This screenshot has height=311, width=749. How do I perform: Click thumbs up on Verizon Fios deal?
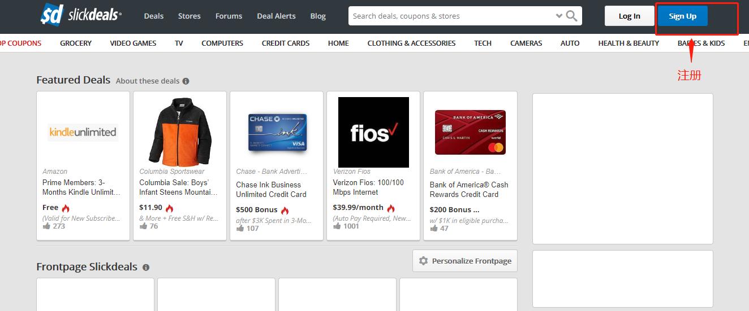[x=337, y=226]
